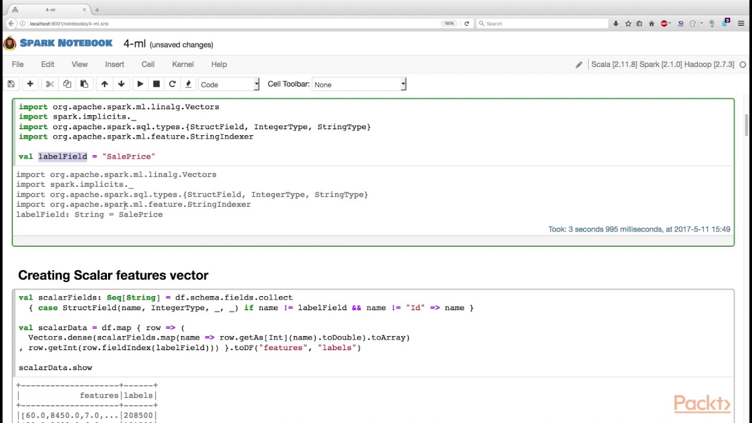This screenshot has height=423, width=752.
Task: Click the clear output icon after restart
Action: coord(188,84)
